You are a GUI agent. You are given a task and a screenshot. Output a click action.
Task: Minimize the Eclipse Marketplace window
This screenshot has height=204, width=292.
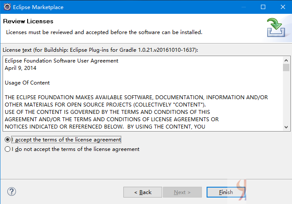244,7
